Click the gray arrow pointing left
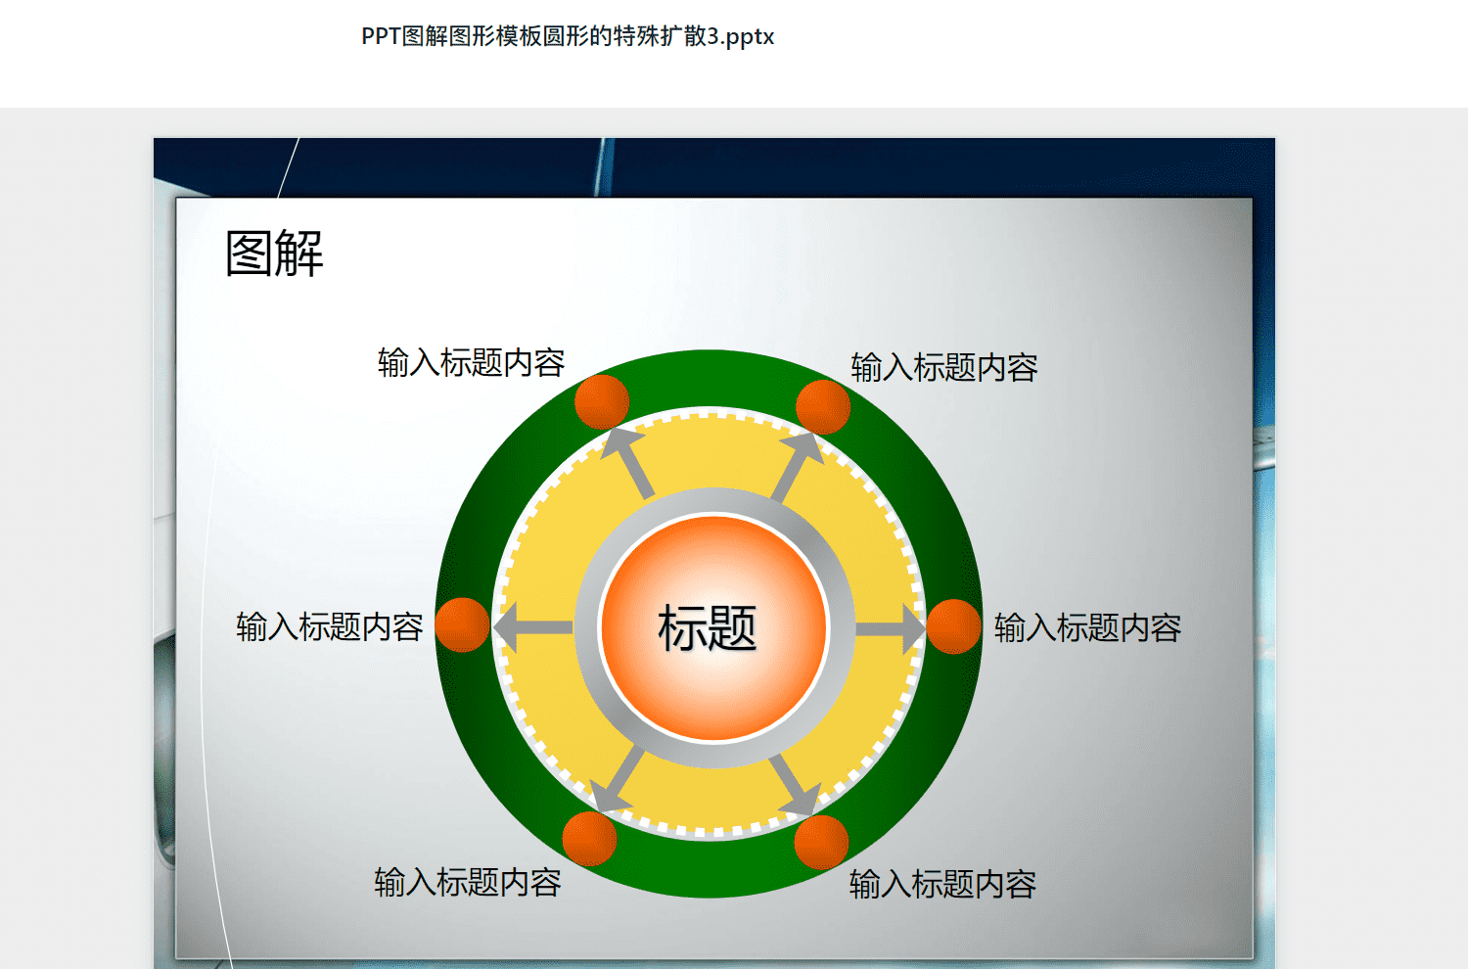 coord(533,627)
